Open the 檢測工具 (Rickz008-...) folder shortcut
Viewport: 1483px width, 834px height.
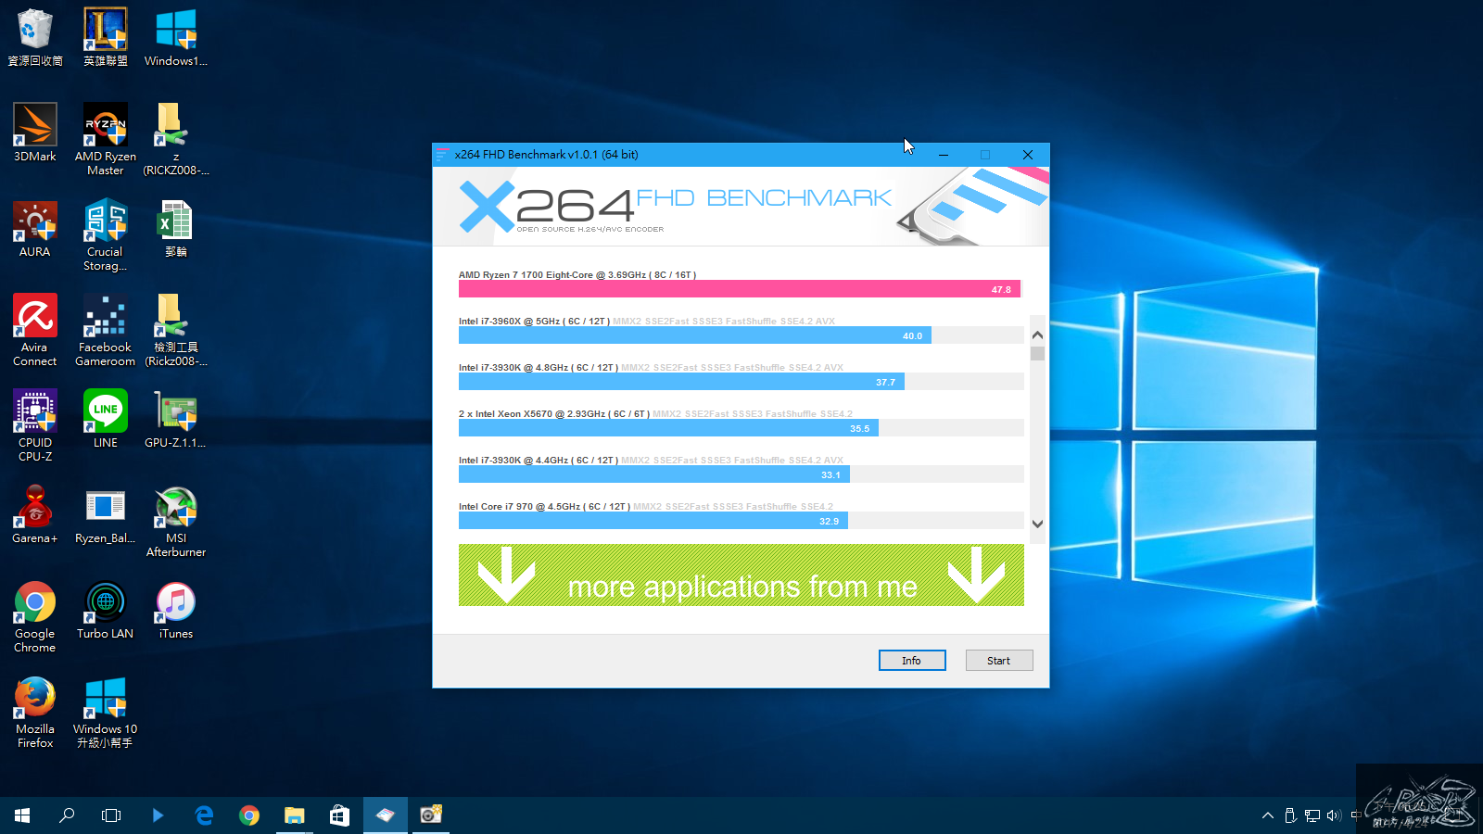pos(176,330)
